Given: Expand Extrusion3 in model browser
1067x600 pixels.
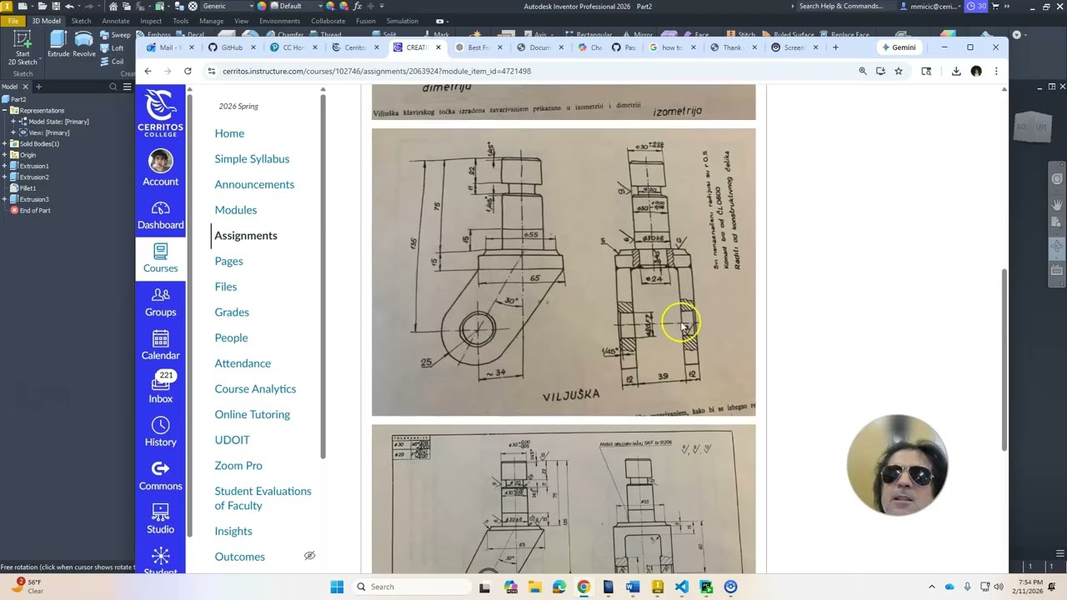Looking at the screenshot, I should coord(5,199).
